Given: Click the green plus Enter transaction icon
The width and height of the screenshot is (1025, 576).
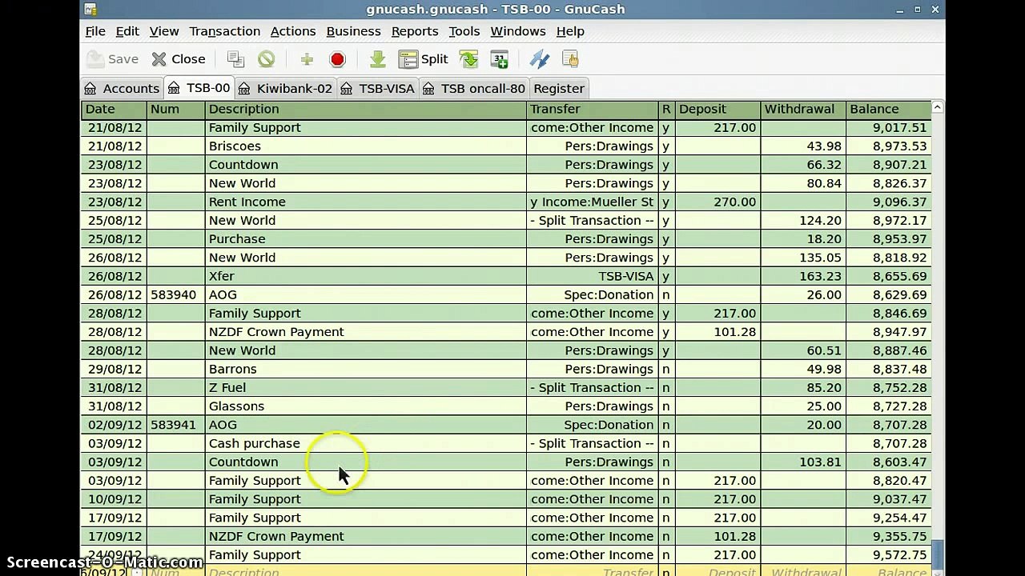Looking at the screenshot, I should coord(307,59).
